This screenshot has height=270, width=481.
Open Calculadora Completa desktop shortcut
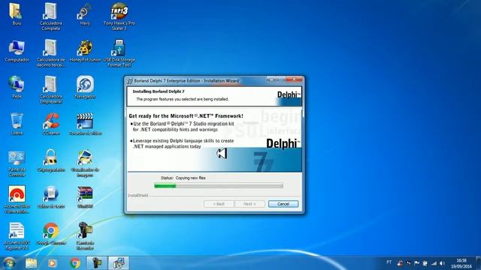[x=50, y=16]
